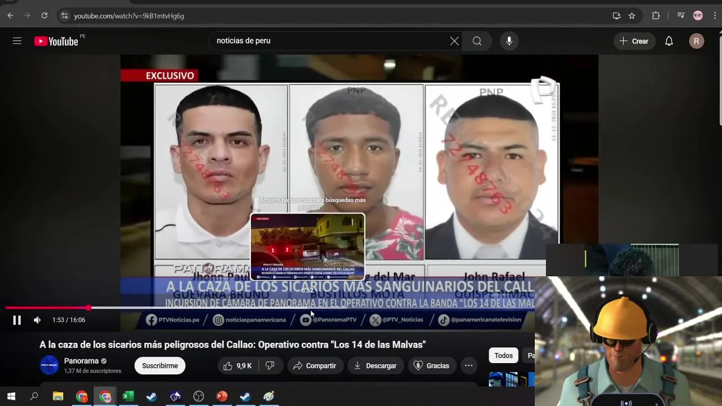Open OBS Studio from the taskbar
The height and width of the screenshot is (406, 722).
tap(199, 396)
